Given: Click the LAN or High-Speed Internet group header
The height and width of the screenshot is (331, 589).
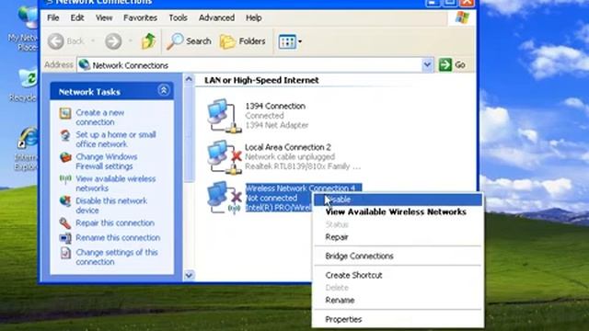Looking at the screenshot, I should coord(261,80).
